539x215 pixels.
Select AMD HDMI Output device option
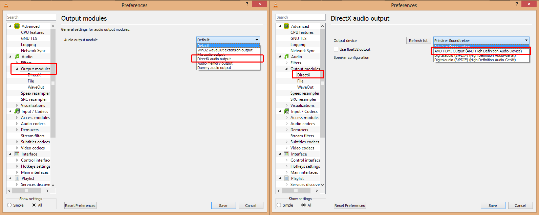[481, 51]
